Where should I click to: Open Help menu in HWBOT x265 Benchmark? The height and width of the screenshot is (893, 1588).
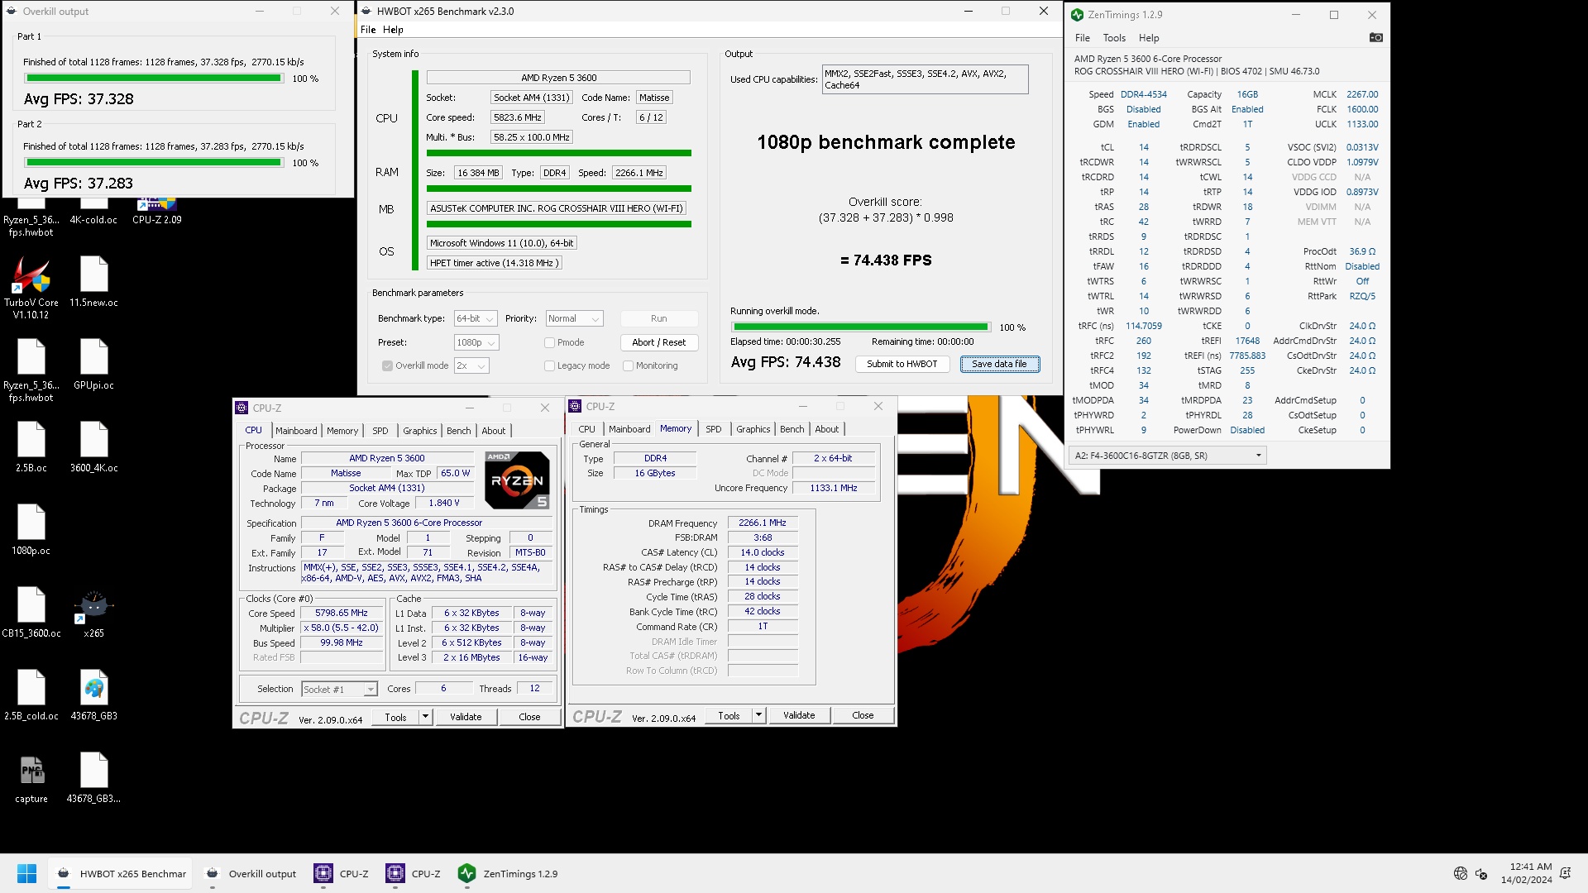[393, 30]
